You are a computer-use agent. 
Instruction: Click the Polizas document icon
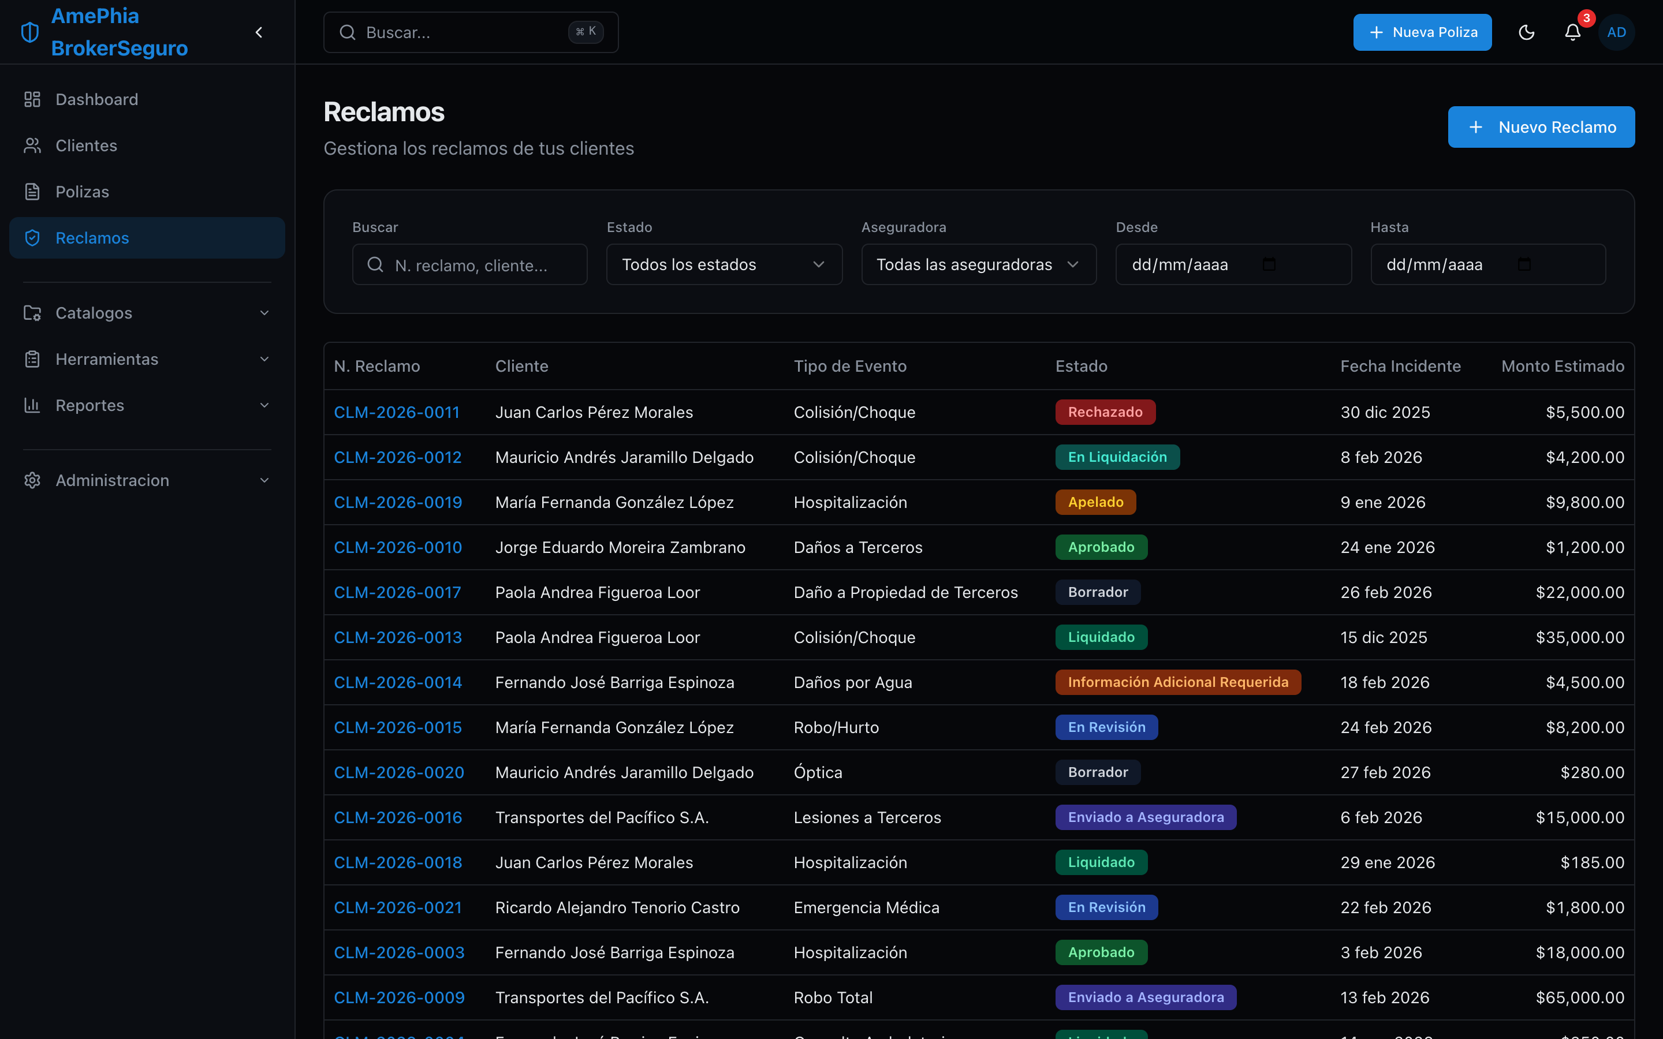pyautogui.click(x=32, y=192)
